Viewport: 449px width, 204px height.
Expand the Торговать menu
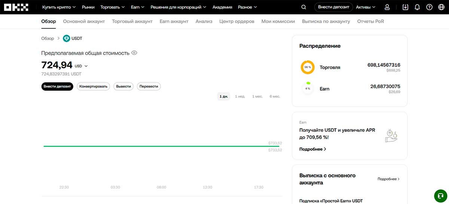pyautogui.click(x=113, y=7)
